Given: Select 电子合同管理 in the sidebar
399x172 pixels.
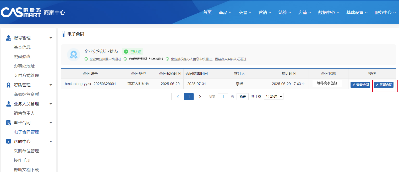Looking at the screenshot, I should pos(26,132).
